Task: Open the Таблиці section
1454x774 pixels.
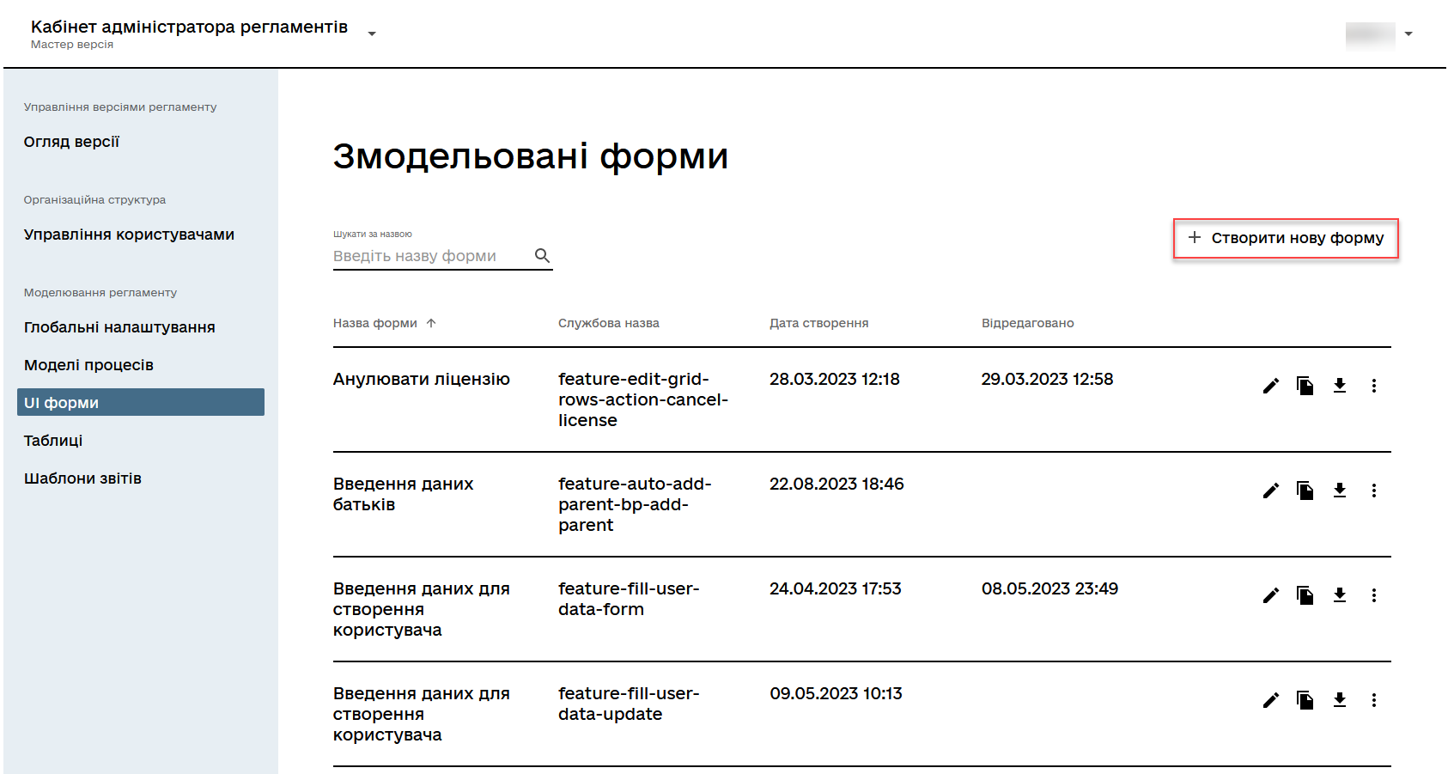Action: tap(53, 441)
